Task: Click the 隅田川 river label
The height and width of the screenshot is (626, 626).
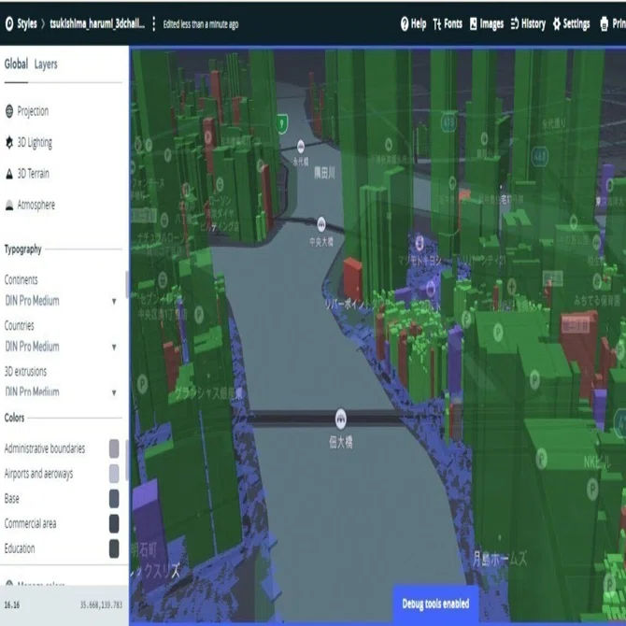Action: [324, 173]
